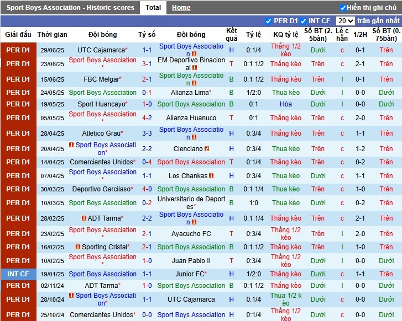Click the red card icon next to Cienciano
This screenshot has height=321, width=402.
207,148
